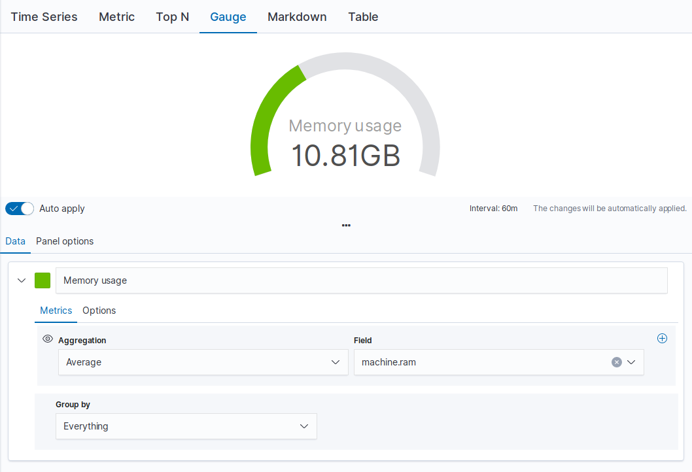Image resolution: width=692 pixels, height=472 pixels.
Task: Switch to the Time Series tab
Action: point(44,17)
